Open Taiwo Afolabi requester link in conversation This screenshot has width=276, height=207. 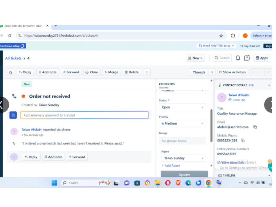[x=31, y=130]
